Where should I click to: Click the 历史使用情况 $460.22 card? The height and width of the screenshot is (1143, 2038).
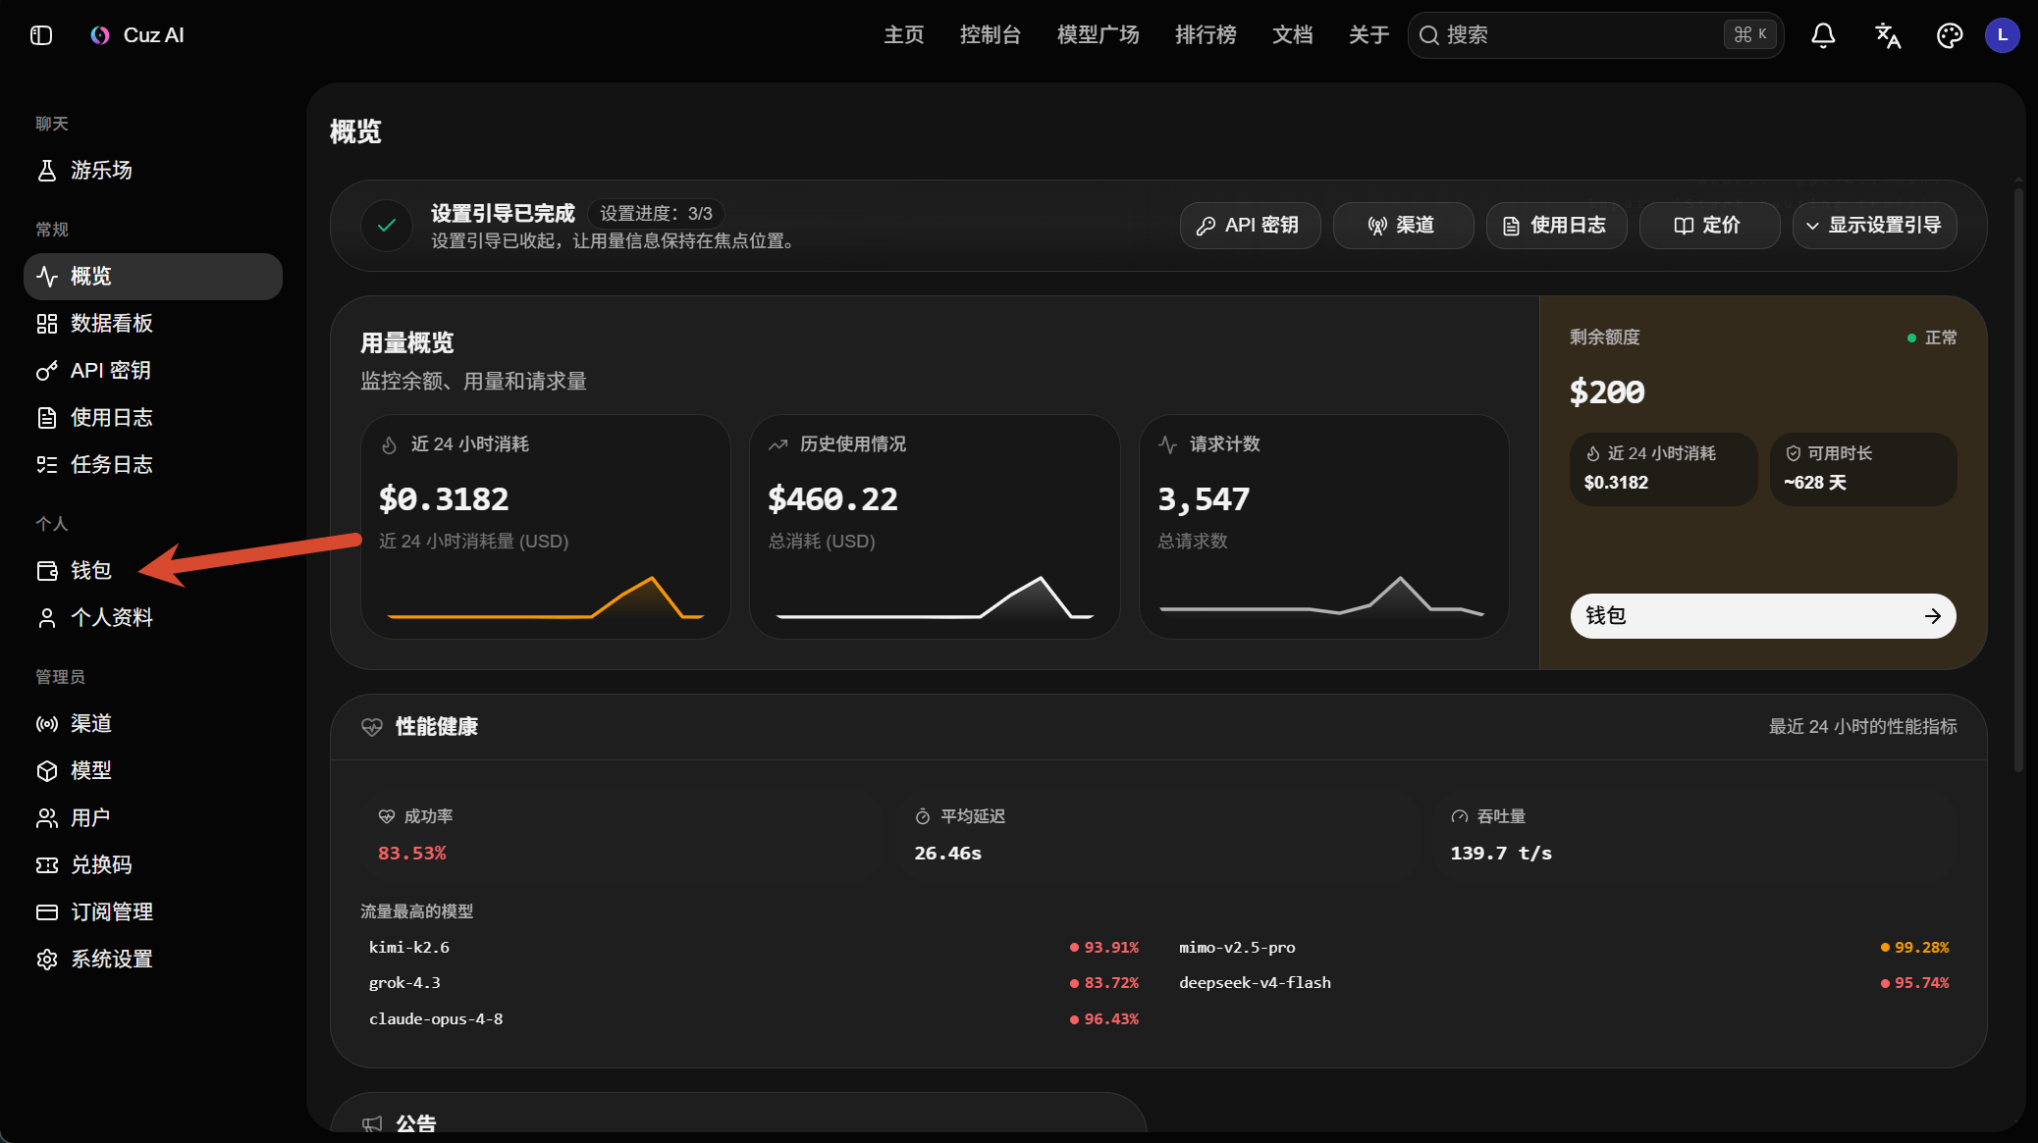coord(935,527)
